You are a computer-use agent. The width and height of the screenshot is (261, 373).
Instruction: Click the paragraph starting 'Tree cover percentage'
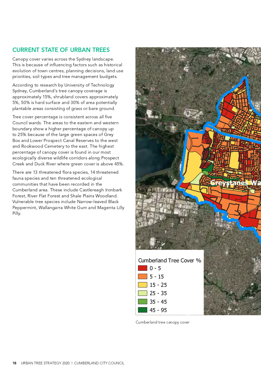pos(68,140)
